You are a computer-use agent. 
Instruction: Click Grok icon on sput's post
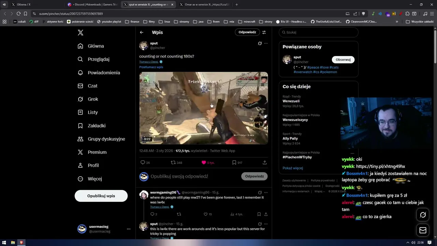(260, 43)
